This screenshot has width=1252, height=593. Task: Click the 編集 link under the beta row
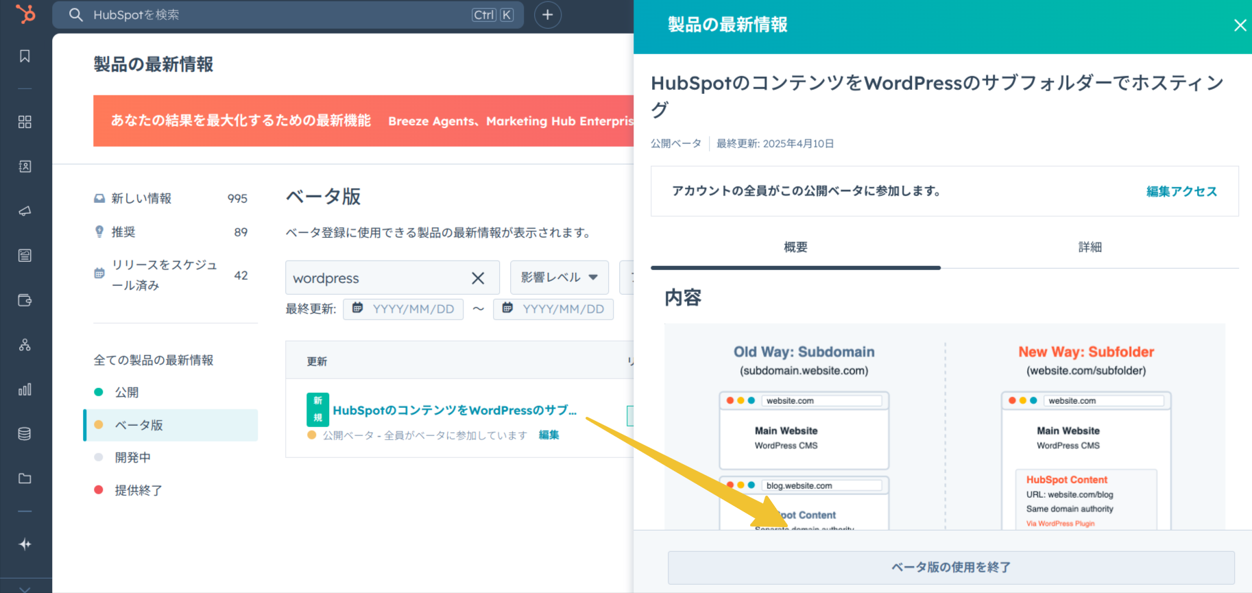(x=549, y=435)
